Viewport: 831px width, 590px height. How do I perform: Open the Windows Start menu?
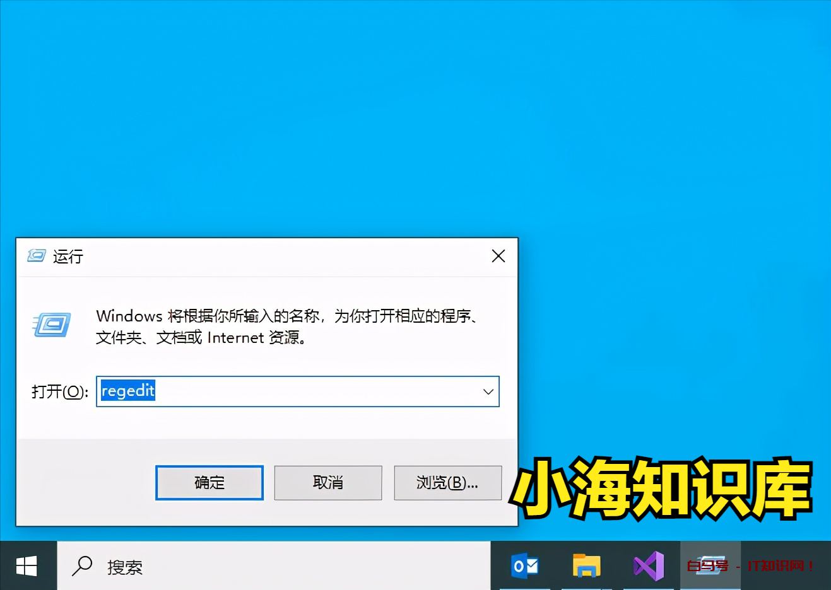coord(27,566)
